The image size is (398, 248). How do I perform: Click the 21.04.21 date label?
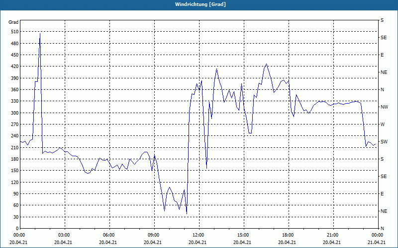point(377,243)
